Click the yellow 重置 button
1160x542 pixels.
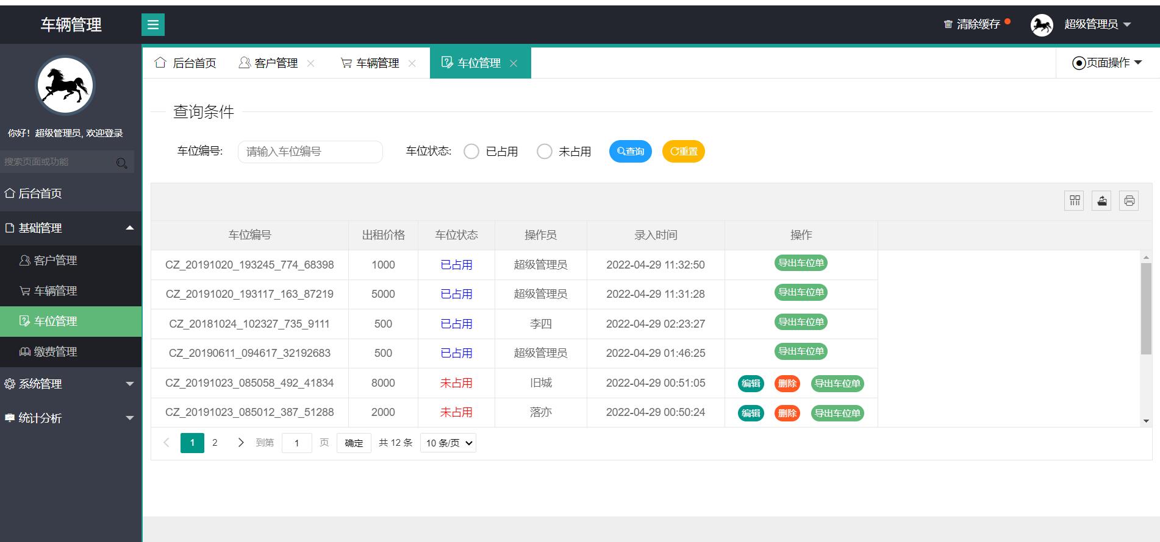click(684, 152)
